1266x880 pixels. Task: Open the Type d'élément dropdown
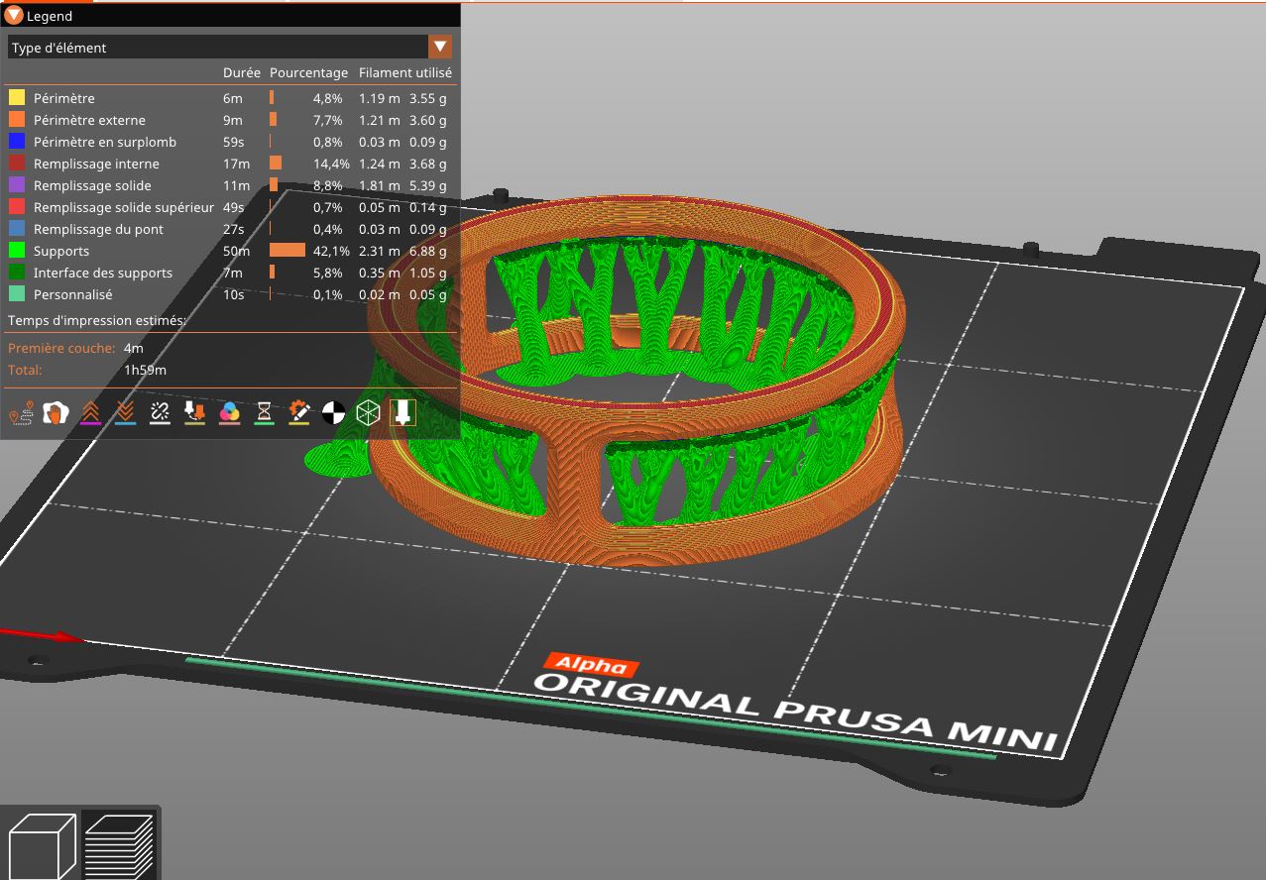[230, 47]
